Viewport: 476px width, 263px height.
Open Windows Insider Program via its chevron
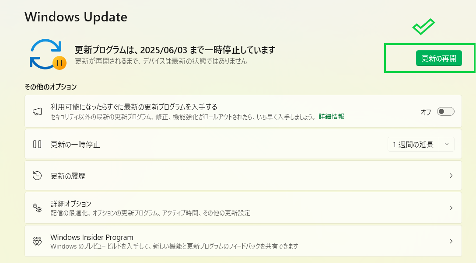451,241
